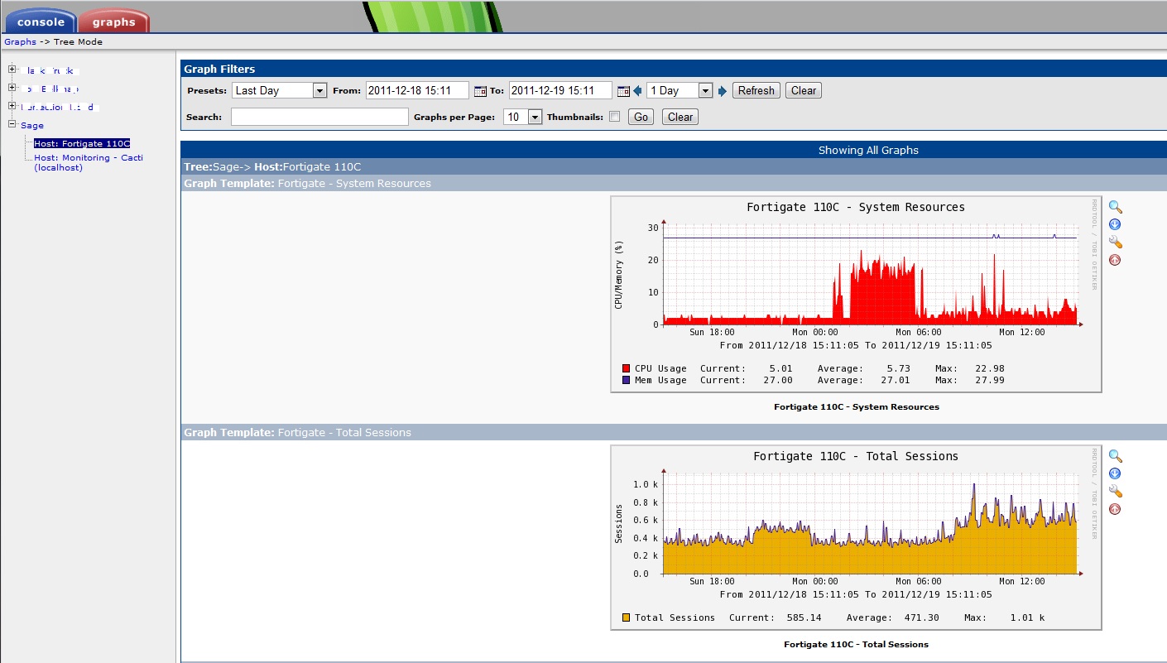Open the Graphs per Page dropdown
Viewport: 1167px width, 663px height.
coord(522,117)
